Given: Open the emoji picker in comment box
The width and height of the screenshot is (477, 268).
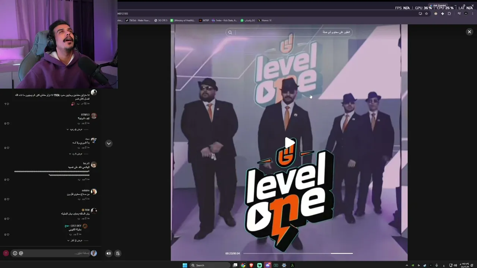Looking at the screenshot, I should (x=15, y=253).
